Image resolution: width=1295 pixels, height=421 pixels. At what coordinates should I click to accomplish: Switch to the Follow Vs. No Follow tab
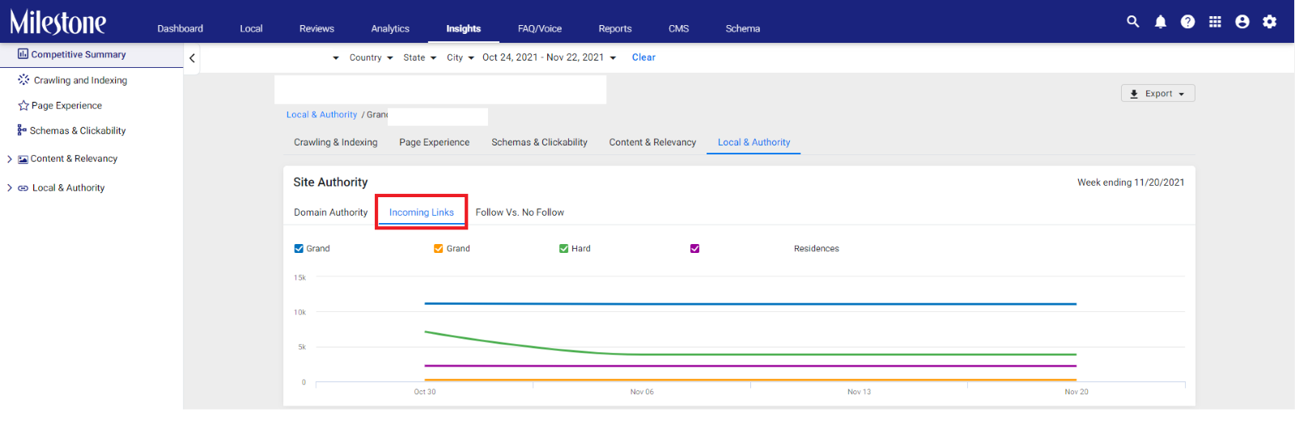[x=520, y=213]
